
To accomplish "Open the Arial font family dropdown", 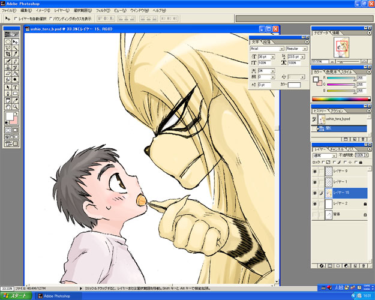I will (282, 49).
